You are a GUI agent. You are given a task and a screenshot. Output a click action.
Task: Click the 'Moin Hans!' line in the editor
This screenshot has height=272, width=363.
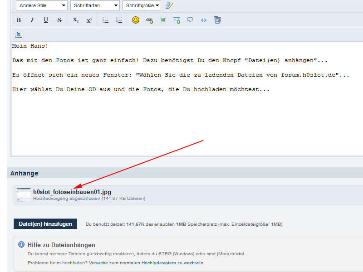(x=30, y=46)
